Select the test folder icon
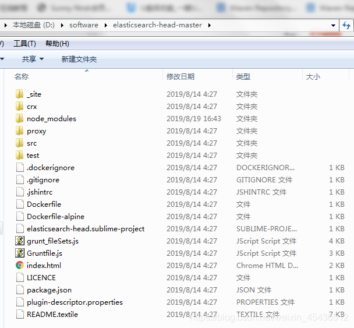Image resolution: width=354 pixels, height=328 pixels. coord(19,155)
